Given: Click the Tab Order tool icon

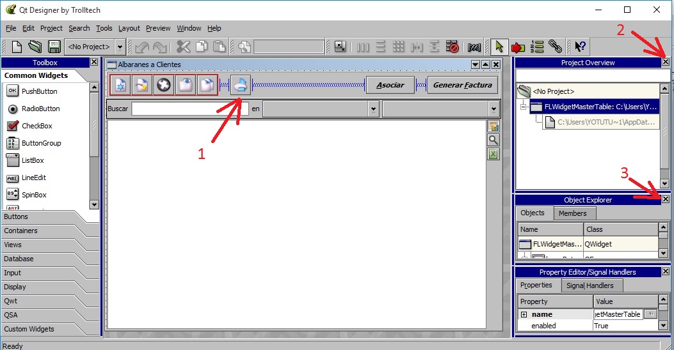Looking at the screenshot, I should (537, 47).
